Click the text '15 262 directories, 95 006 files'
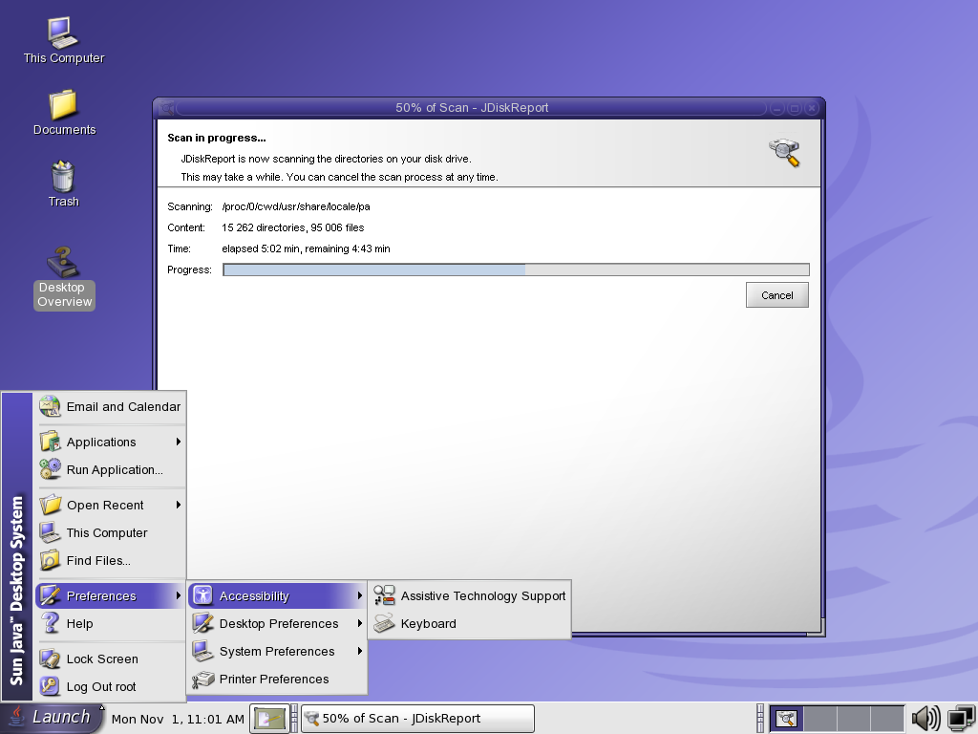The image size is (978, 734). pos(292,227)
